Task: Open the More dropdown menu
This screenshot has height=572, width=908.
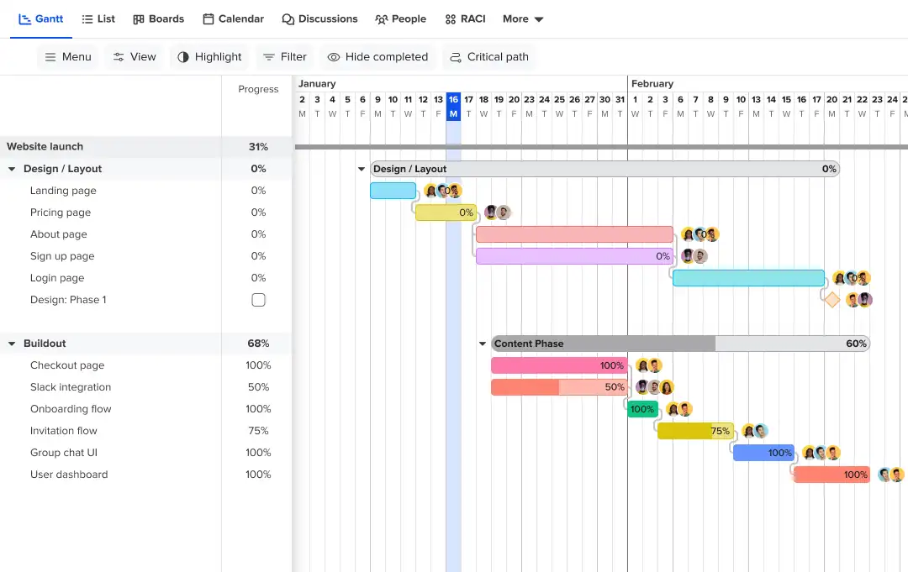Action: [523, 18]
